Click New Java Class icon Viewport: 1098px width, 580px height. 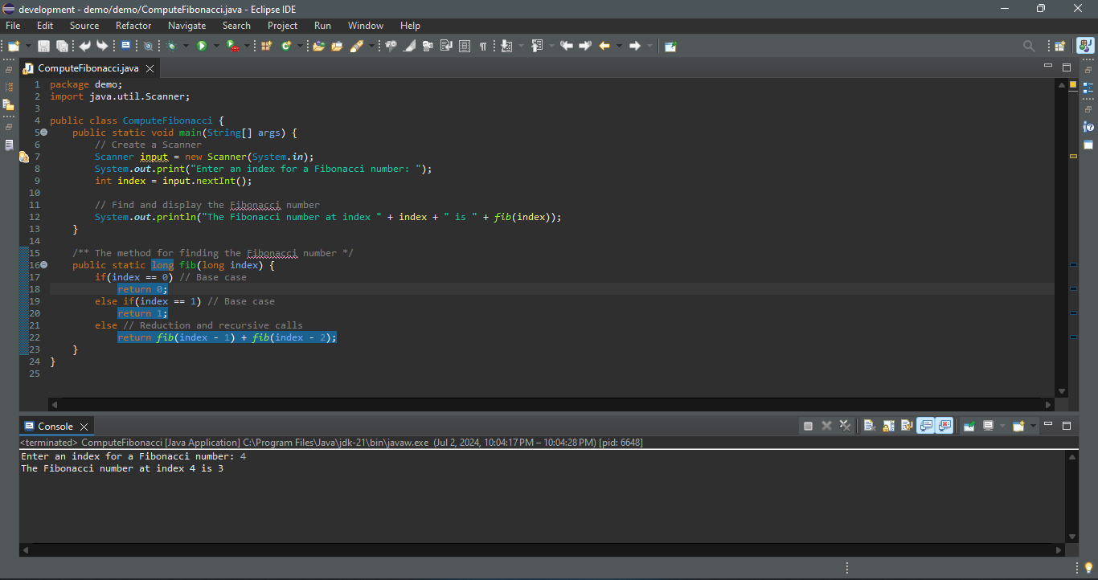coord(286,46)
